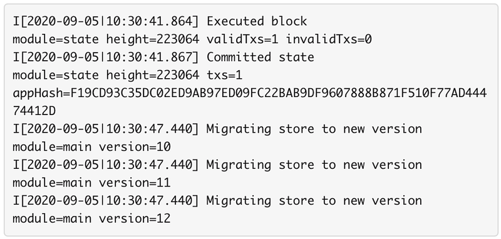Click 'height=223064' next to txs=1

tap(153, 75)
